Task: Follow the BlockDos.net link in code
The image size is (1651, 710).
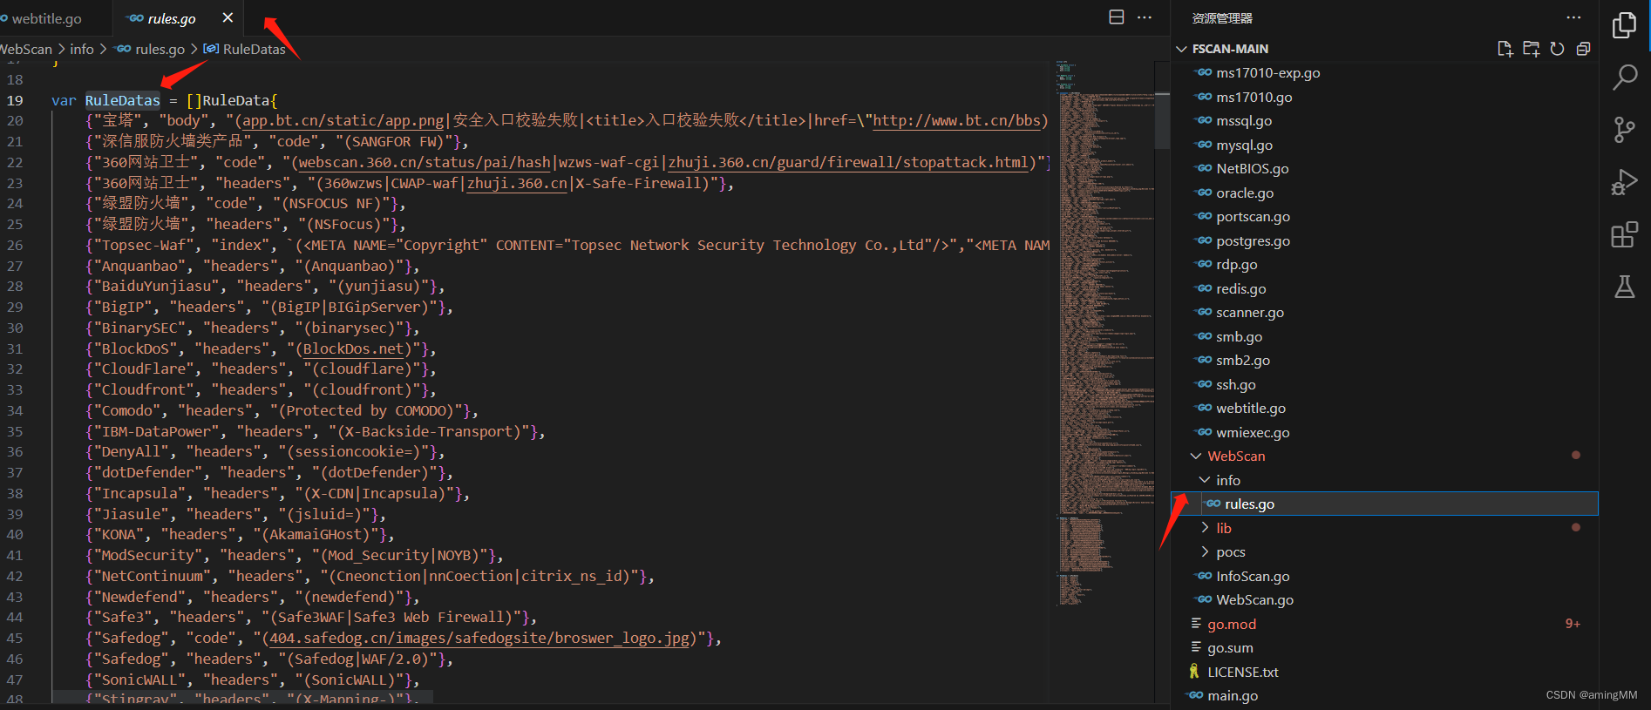Action: [353, 348]
